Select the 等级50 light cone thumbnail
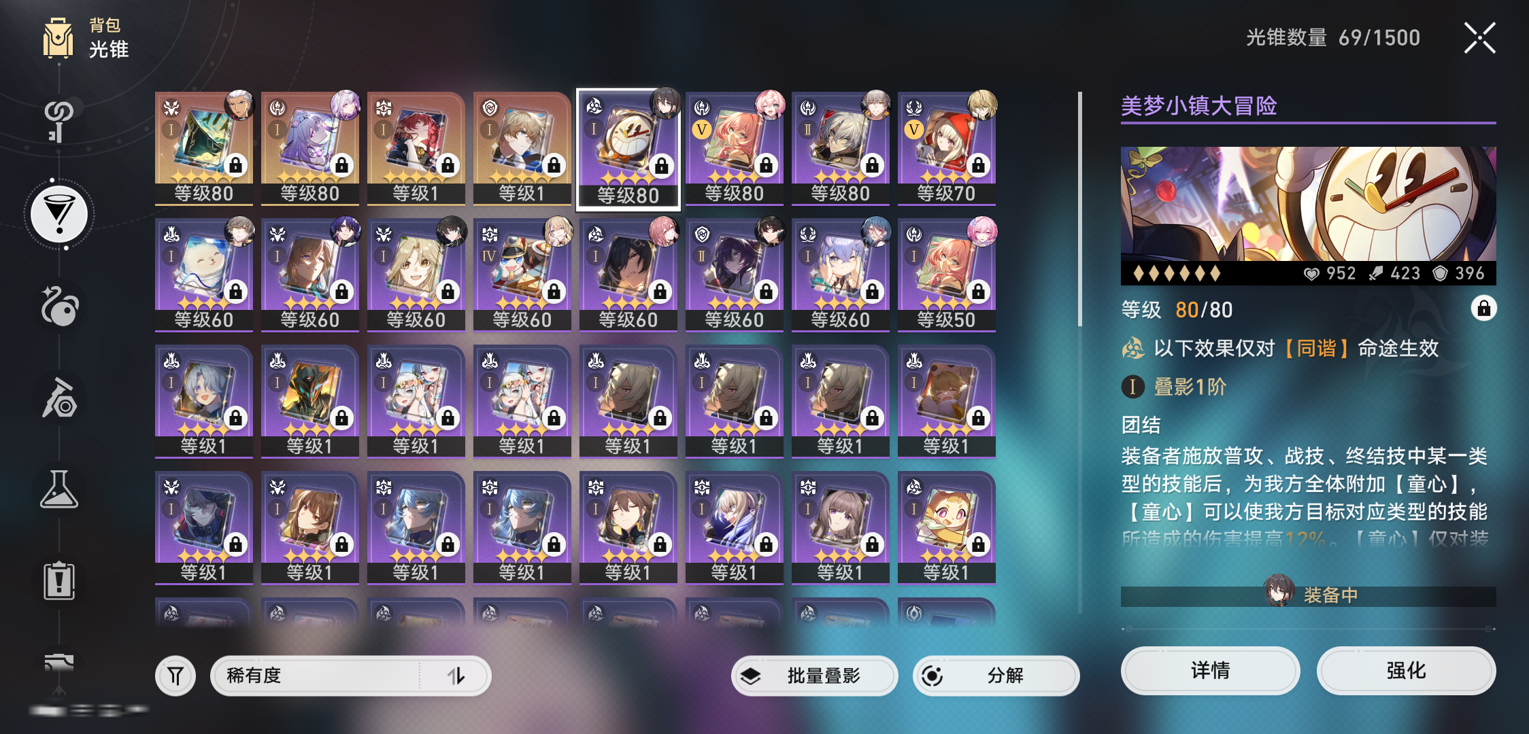The width and height of the screenshot is (1529, 734). coord(947,275)
